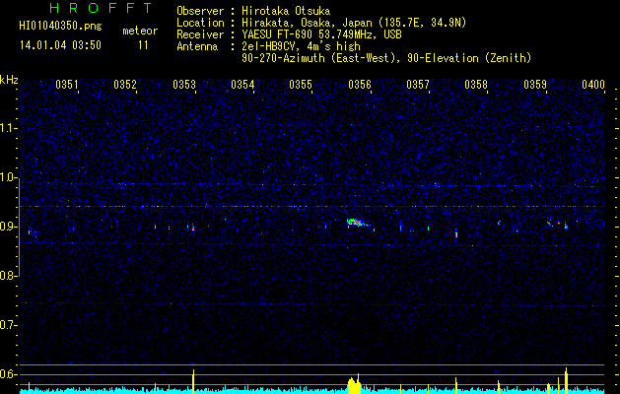Click the large meteor echo near 0356
Screen dimensions: 620x394
[356, 223]
